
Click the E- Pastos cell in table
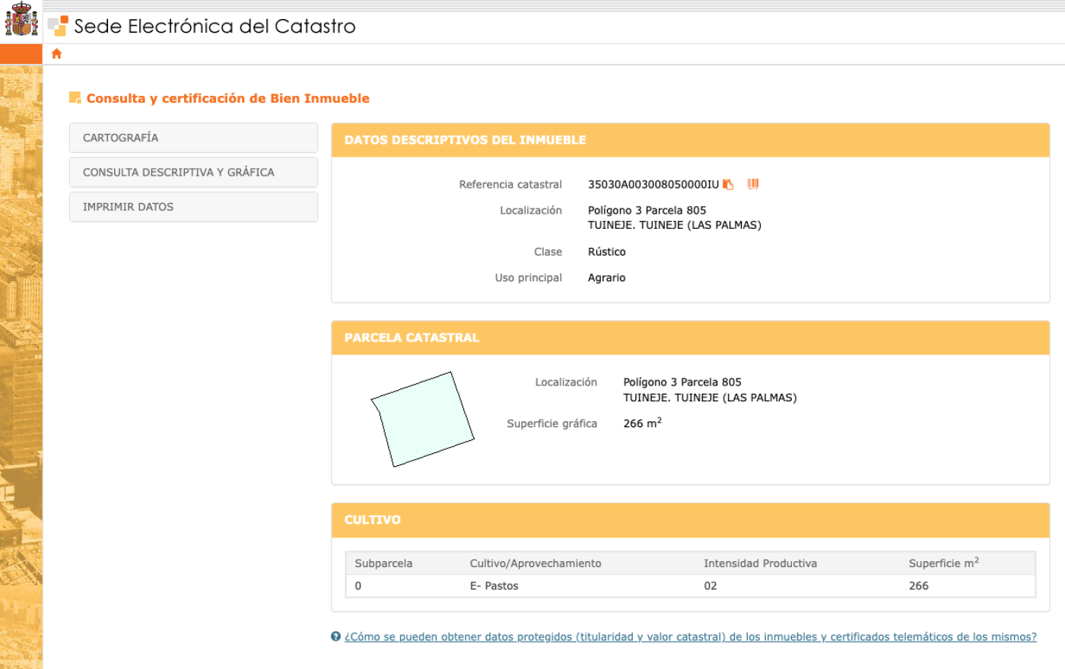coord(494,586)
